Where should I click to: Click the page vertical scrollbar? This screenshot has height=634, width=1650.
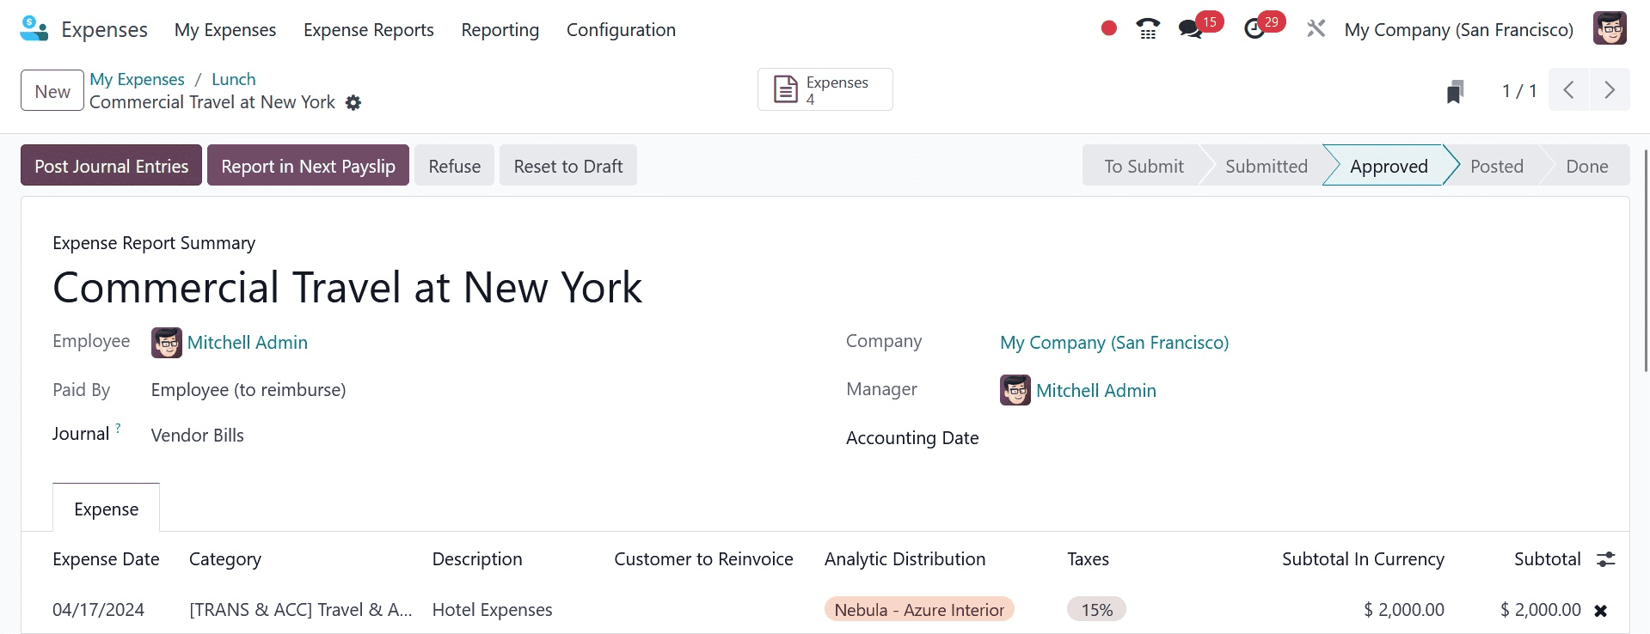pos(1646,260)
